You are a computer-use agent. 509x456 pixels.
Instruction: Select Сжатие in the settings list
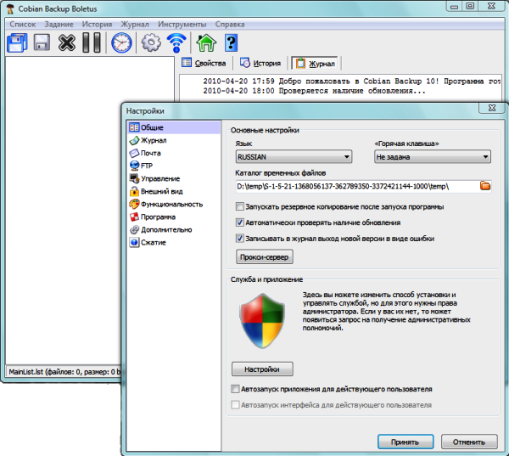174,243
